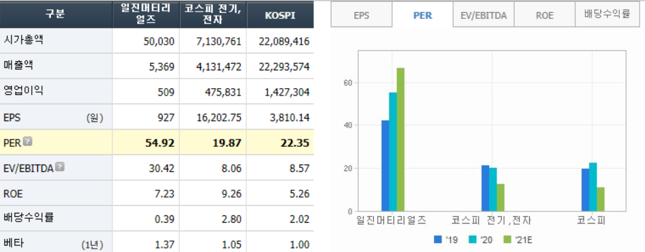This screenshot has width=645, height=252.
Task: Select the PER row label
Action: click(12, 143)
